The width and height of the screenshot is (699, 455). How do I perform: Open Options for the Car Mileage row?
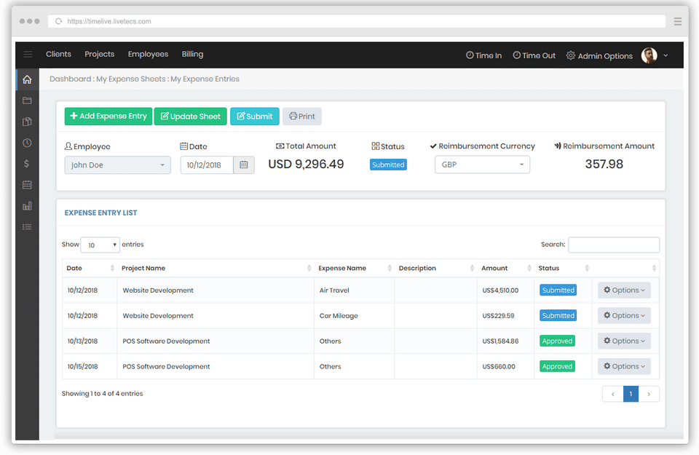tap(624, 315)
